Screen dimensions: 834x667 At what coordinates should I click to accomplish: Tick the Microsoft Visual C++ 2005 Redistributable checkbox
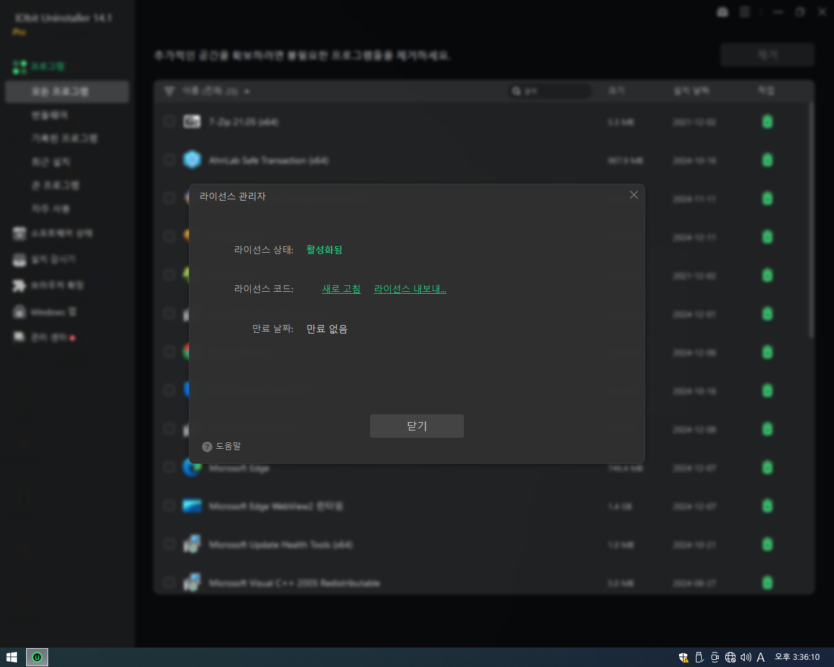click(x=169, y=582)
